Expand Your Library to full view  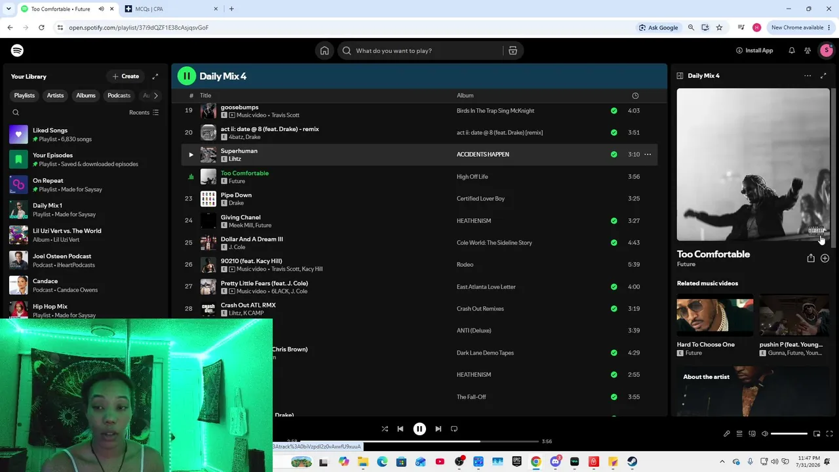pyautogui.click(x=155, y=76)
